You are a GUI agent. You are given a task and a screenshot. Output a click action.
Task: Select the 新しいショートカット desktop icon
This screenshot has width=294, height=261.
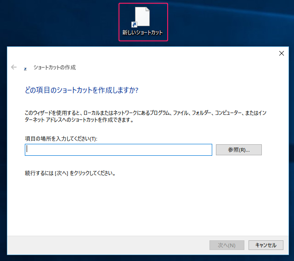143,22
